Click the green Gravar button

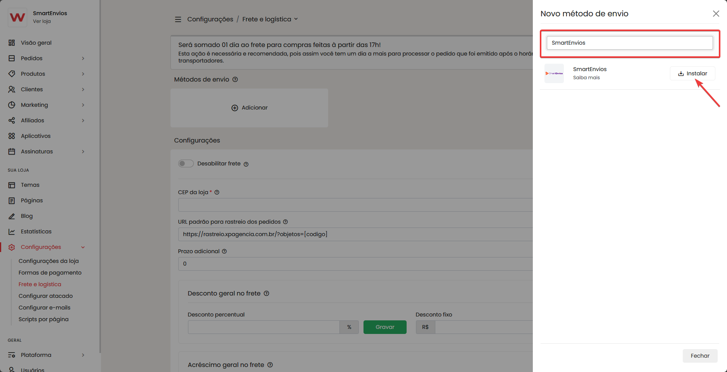[385, 327]
